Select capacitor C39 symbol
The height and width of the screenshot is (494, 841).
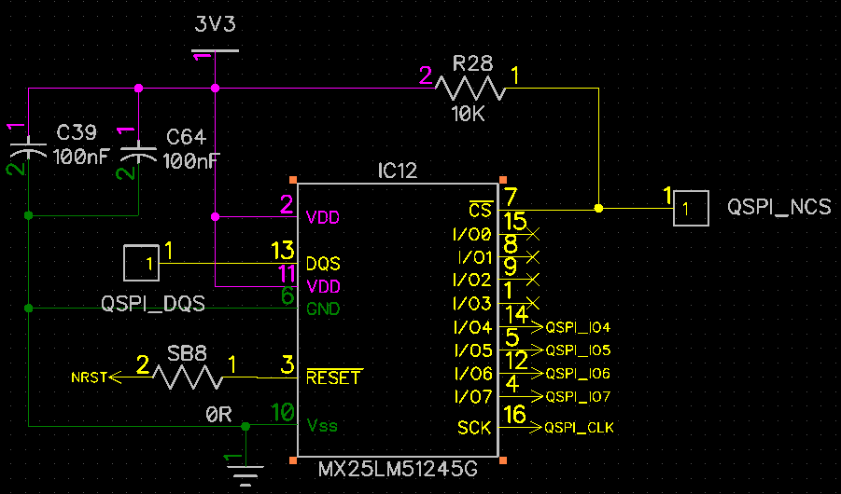28,148
